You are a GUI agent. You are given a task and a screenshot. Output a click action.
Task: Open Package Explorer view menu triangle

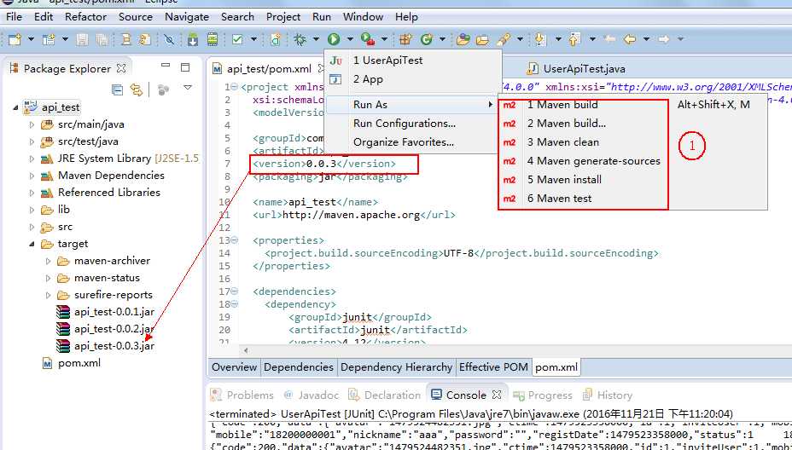click(188, 88)
